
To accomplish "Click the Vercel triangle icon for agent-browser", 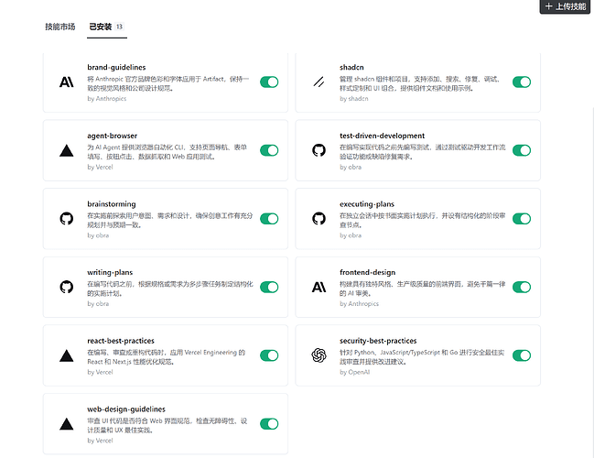I will pos(66,150).
